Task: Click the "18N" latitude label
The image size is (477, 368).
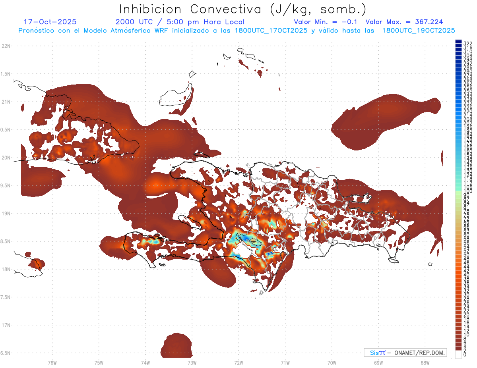Action: coord(6,269)
